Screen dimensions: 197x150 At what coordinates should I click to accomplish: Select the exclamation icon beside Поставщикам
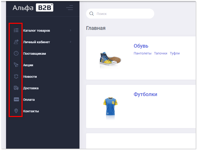(16, 53)
